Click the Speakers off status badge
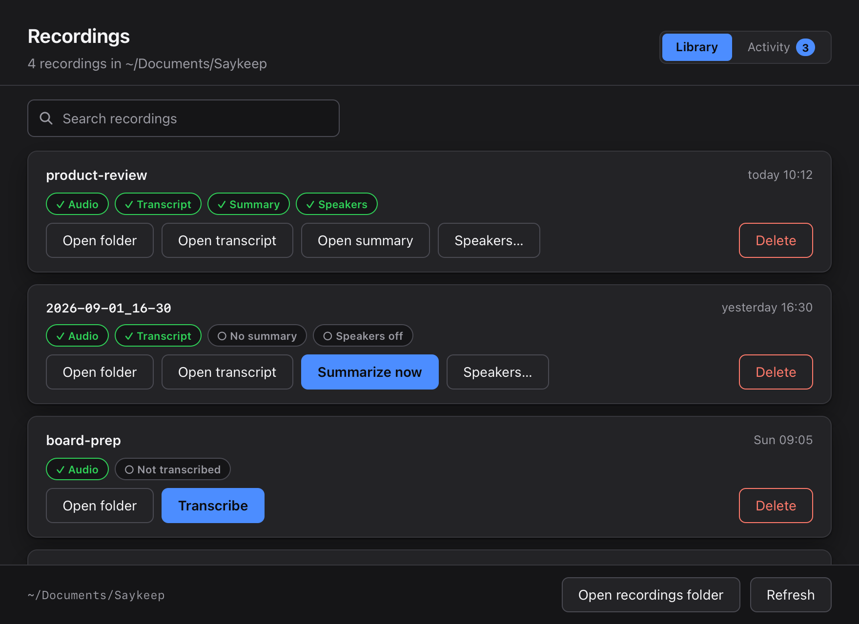Viewport: 859px width, 624px height. tap(363, 335)
